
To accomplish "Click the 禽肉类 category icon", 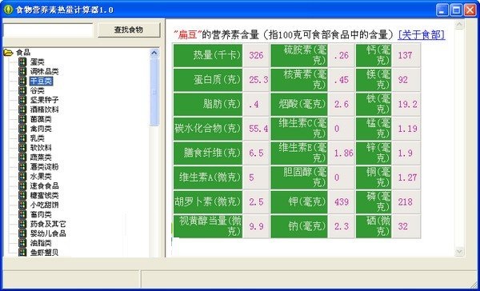I will point(22,129).
